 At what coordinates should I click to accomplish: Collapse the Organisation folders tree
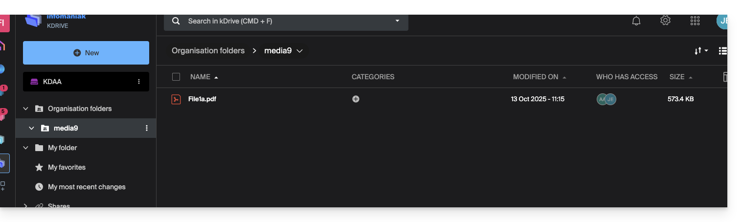[x=26, y=109]
